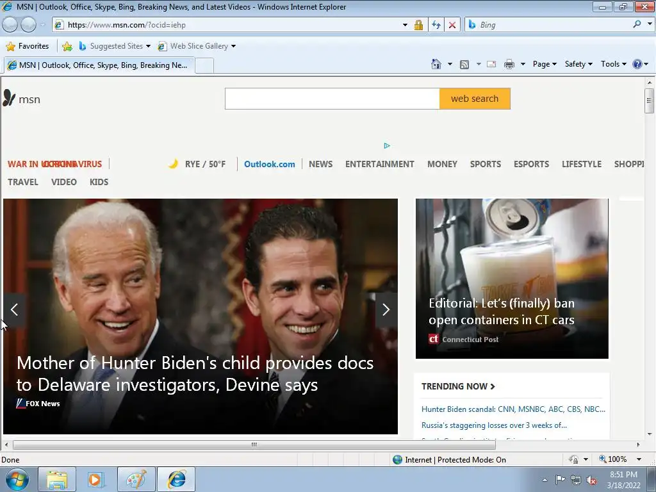Go to the ENTERTAINMENT section
Image resolution: width=656 pixels, height=492 pixels.
379,164
